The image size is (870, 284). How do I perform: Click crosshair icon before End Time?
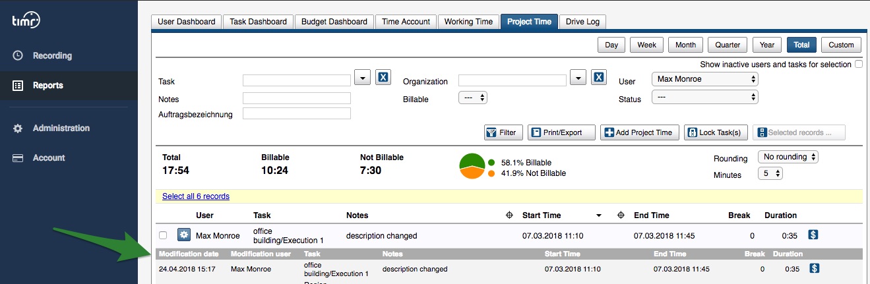coord(621,215)
